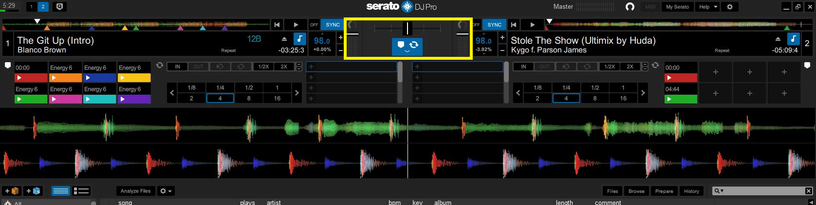Open the Browse panel tab
The image size is (816, 205).
pyautogui.click(x=636, y=191)
